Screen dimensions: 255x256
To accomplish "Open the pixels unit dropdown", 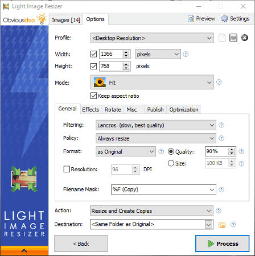I will pos(158,54).
